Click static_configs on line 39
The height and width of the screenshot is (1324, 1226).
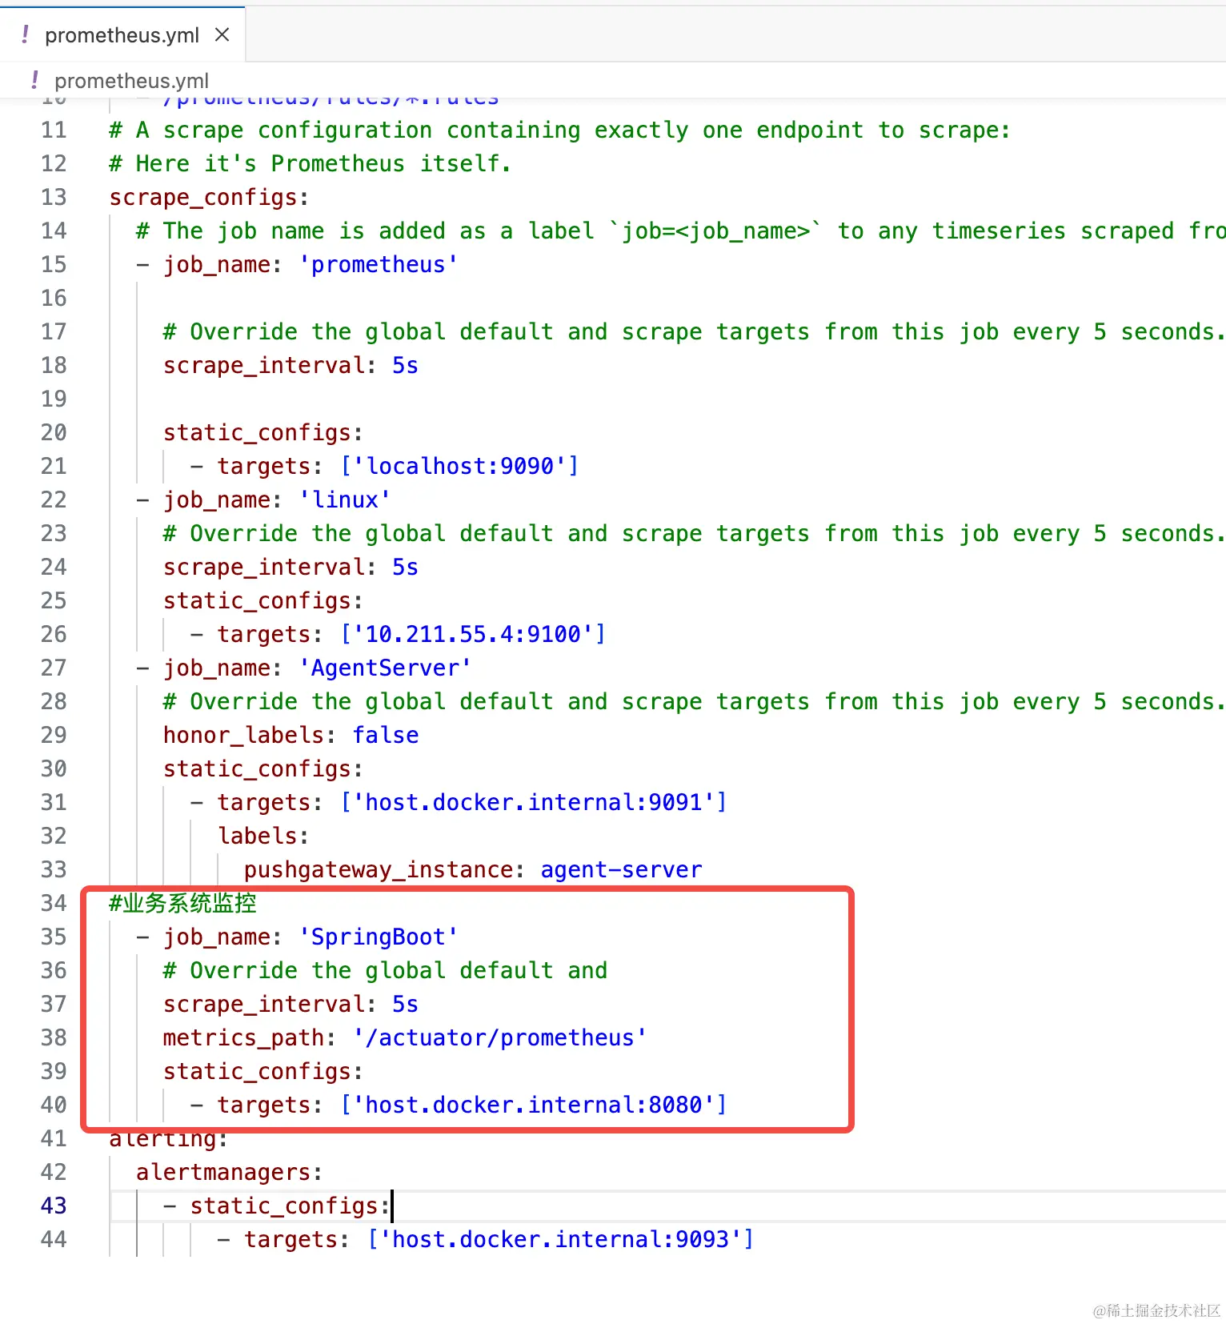point(257,1071)
